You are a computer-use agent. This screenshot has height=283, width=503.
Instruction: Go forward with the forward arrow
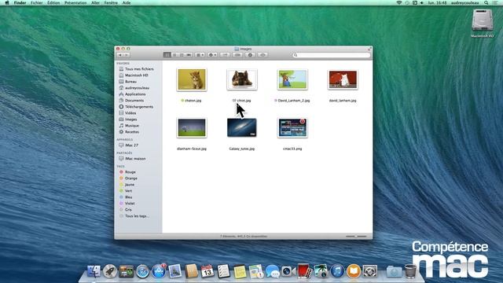127,55
